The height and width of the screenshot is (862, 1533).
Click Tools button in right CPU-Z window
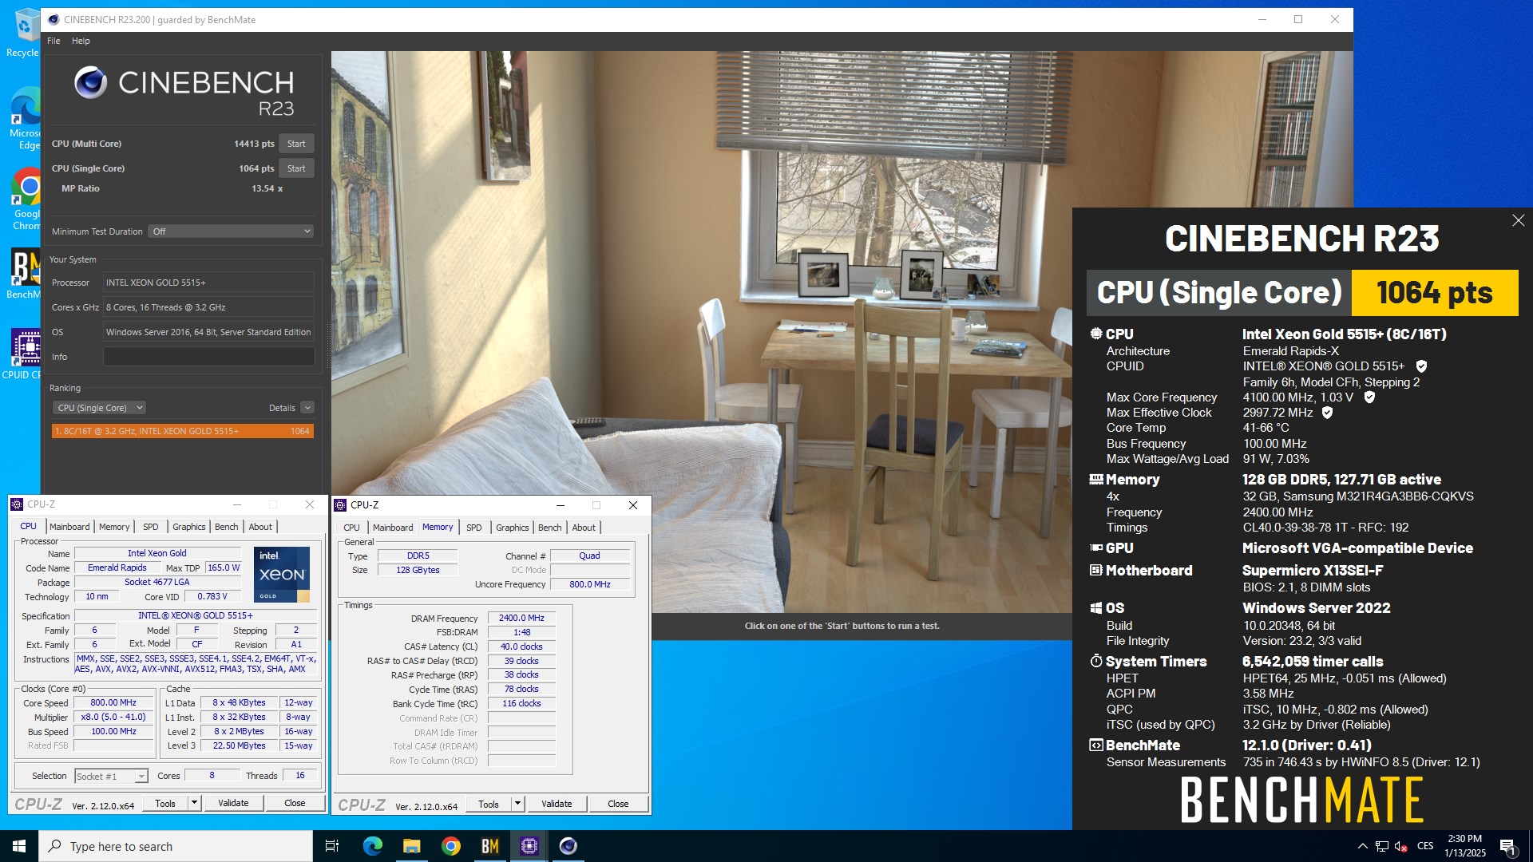point(489,804)
